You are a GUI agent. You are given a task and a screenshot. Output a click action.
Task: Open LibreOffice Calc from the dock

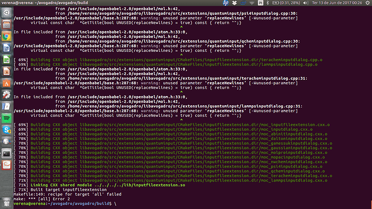6,60
